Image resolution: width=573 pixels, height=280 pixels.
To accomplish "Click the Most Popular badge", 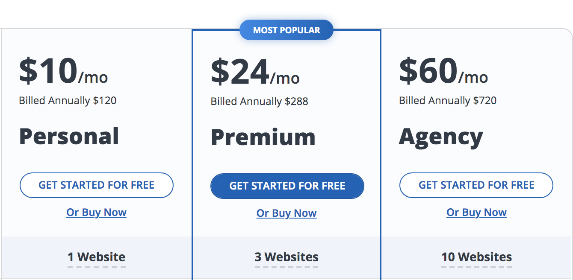I will [x=286, y=30].
